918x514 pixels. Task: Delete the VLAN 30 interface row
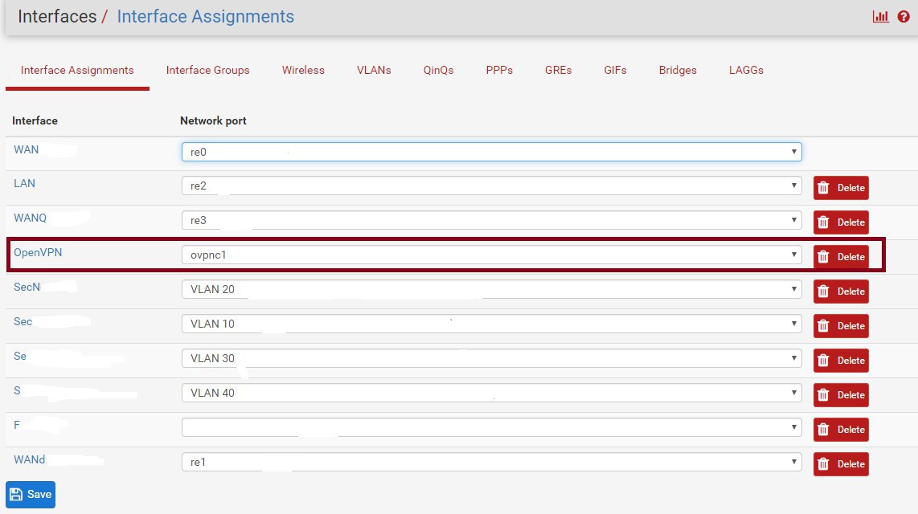(841, 361)
